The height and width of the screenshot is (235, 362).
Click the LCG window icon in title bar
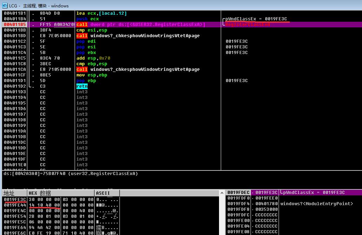coord(5,6)
